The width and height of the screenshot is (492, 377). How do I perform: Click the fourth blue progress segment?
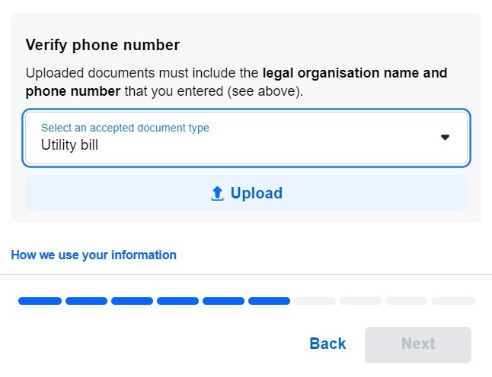(177, 301)
